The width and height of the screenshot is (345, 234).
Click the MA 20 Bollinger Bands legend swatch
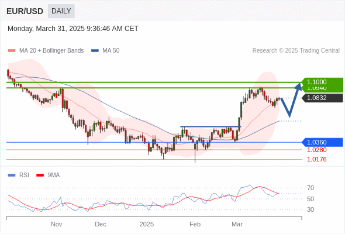(x=12, y=51)
